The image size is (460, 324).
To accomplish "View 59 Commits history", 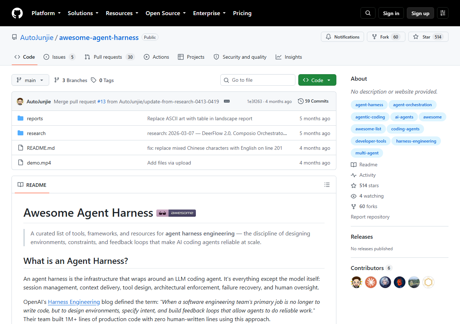I will click(x=313, y=101).
